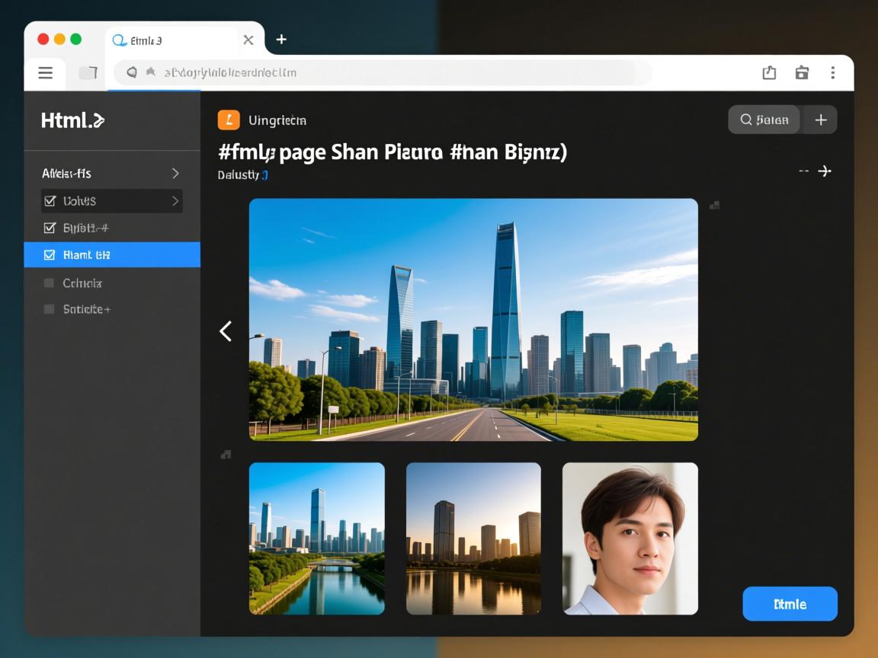
Task: Open the portrait thumbnail of the man
Action: click(x=630, y=538)
